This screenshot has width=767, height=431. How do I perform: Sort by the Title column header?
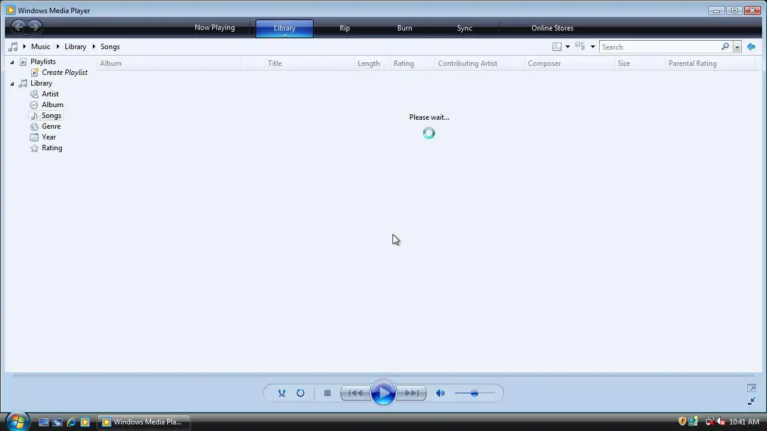[x=309, y=63]
